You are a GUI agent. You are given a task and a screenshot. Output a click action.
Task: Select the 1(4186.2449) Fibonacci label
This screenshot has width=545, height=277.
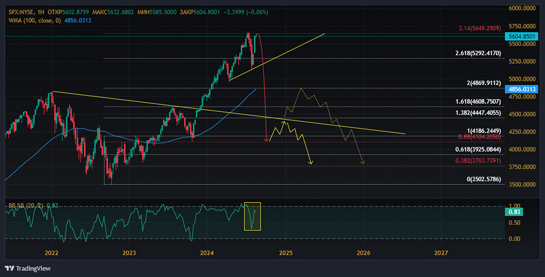(484, 131)
